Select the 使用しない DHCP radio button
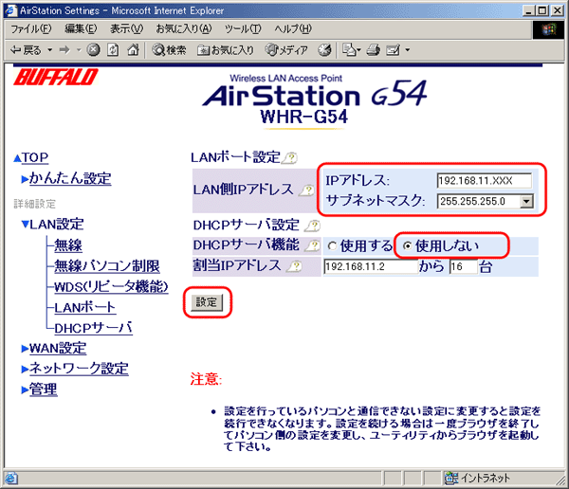 pyautogui.click(x=407, y=246)
